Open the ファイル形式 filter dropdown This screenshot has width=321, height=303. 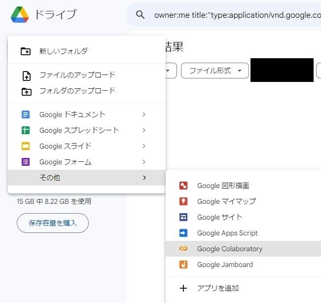[x=215, y=71]
